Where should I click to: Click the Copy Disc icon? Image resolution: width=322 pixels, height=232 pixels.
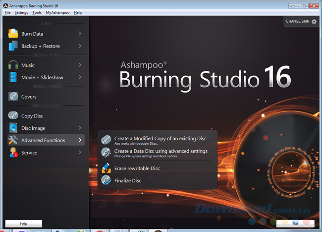pyautogui.click(x=13, y=116)
